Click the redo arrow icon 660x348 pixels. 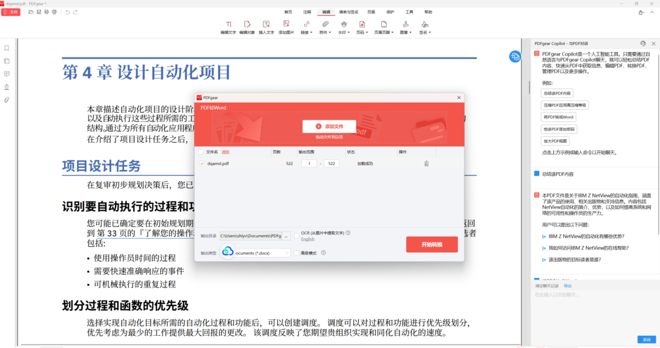click(x=75, y=12)
